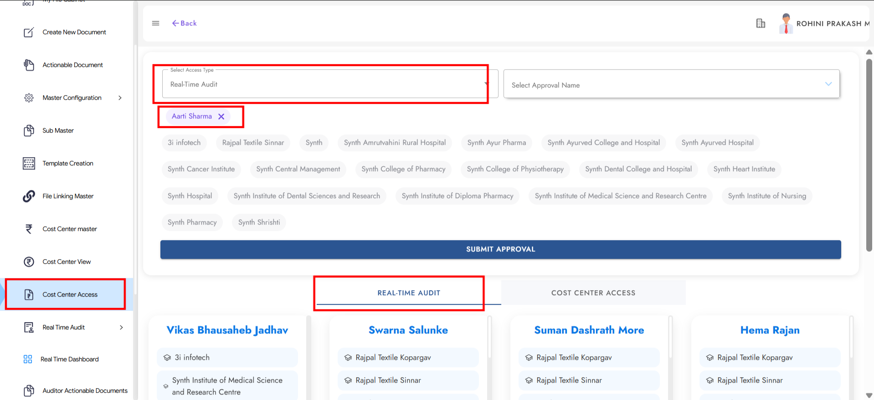Image resolution: width=874 pixels, height=400 pixels.
Task: Click the Submit Approval button
Action: coord(500,249)
